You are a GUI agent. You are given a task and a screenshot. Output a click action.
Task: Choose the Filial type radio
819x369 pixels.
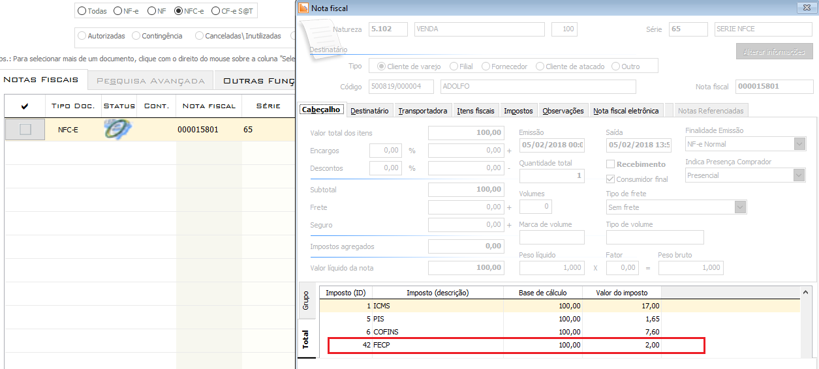(x=454, y=66)
